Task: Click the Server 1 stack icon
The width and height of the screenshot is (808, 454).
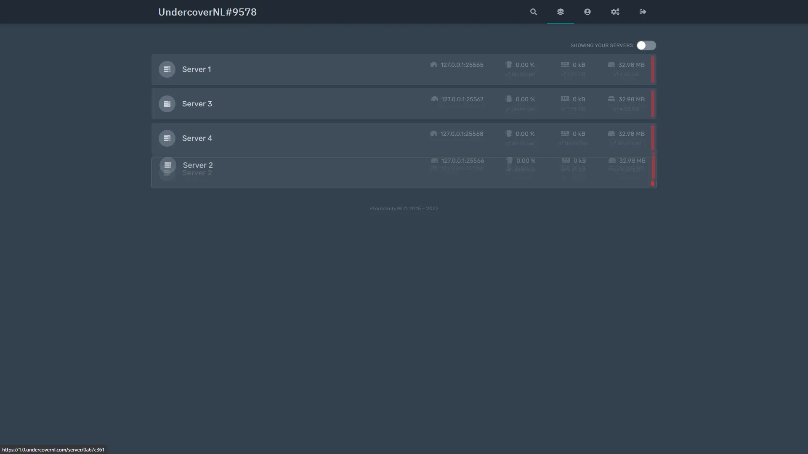Action: [x=167, y=69]
